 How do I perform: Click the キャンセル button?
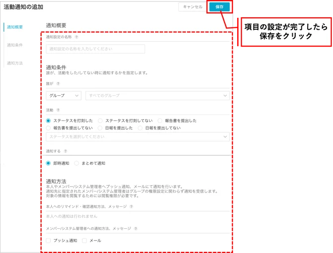point(192,7)
